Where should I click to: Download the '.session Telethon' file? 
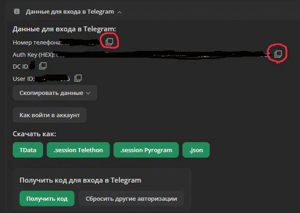tap(78, 150)
